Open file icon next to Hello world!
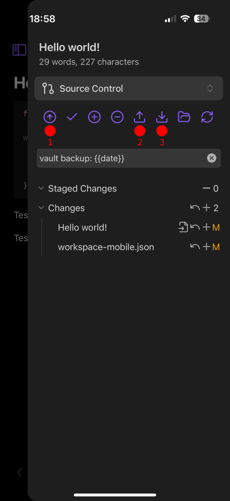The width and height of the screenshot is (230, 501). (x=183, y=227)
